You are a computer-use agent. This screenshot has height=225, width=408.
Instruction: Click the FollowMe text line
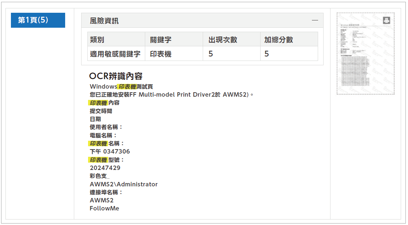pos(104,209)
